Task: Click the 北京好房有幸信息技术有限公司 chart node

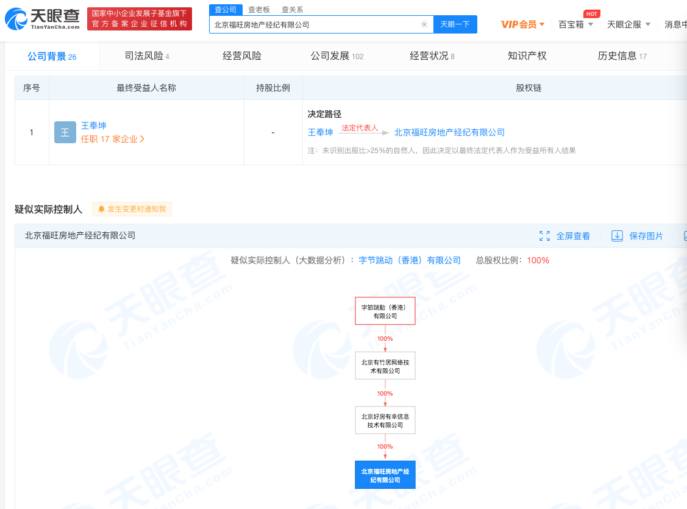Action: point(385,420)
